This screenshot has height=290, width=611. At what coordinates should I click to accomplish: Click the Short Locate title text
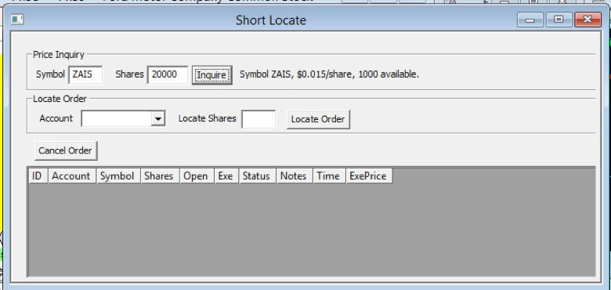pos(271,20)
